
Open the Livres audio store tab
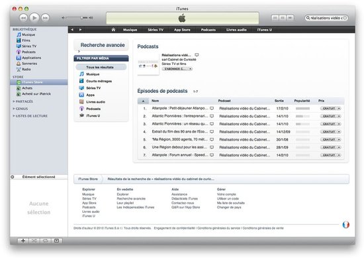pyautogui.click(x=236, y=30)
